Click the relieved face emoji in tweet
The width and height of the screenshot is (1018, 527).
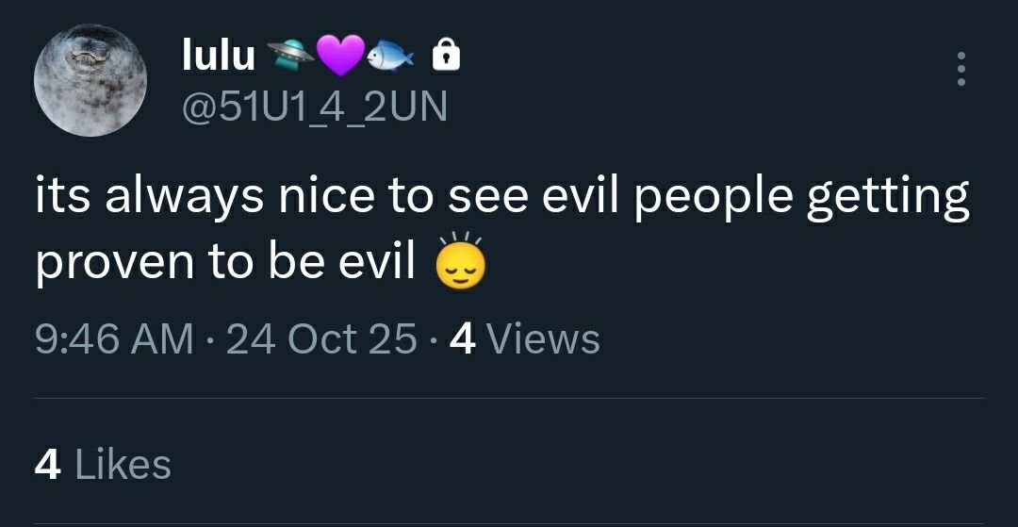[x=460, y=262]
